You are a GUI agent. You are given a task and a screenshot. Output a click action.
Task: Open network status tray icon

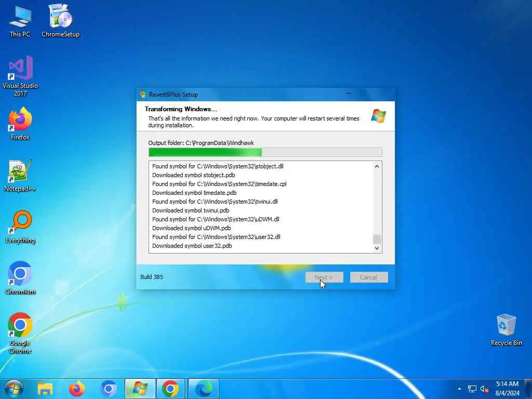(x=472, y=389)
